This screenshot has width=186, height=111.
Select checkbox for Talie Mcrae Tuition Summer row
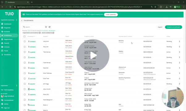click(x=24, y=52)
